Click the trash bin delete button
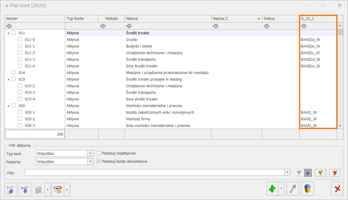Screen dimensions: 348x200 308,188
